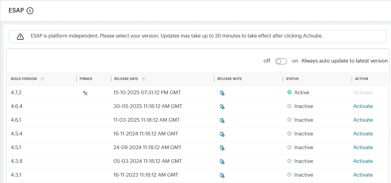The height and width of the screenshot is (183, 391).
Task: Click Inactive status of version 4.6.4
Action: (300, 106)
